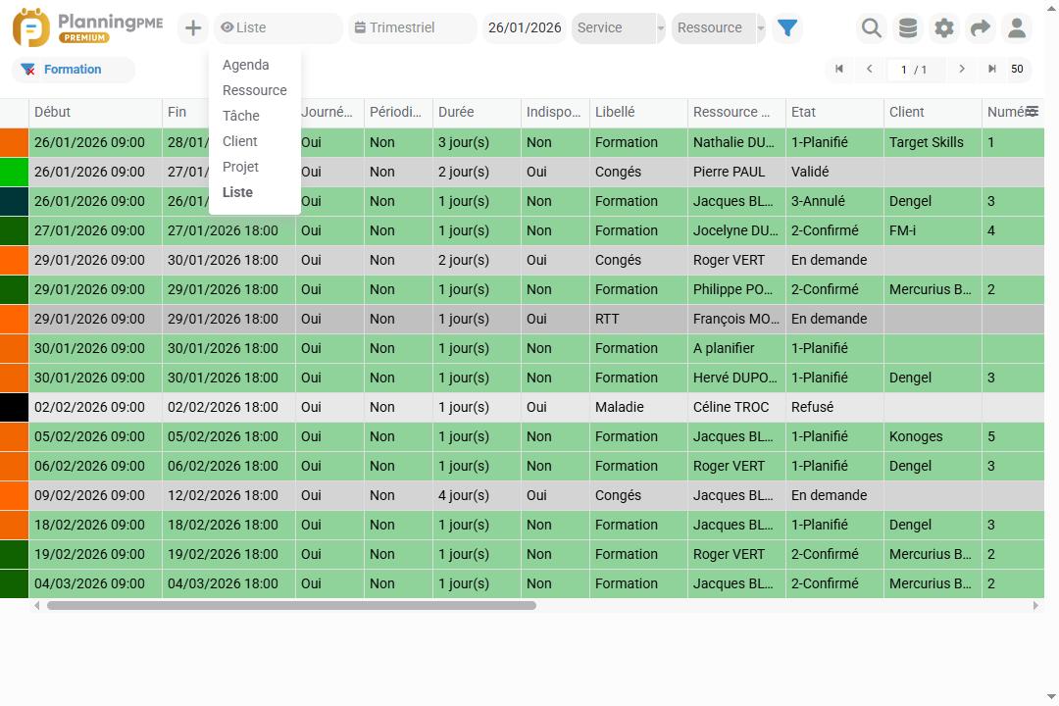Select François MO... resource cell
This screenshot has height=706, width=1059.
736,319
